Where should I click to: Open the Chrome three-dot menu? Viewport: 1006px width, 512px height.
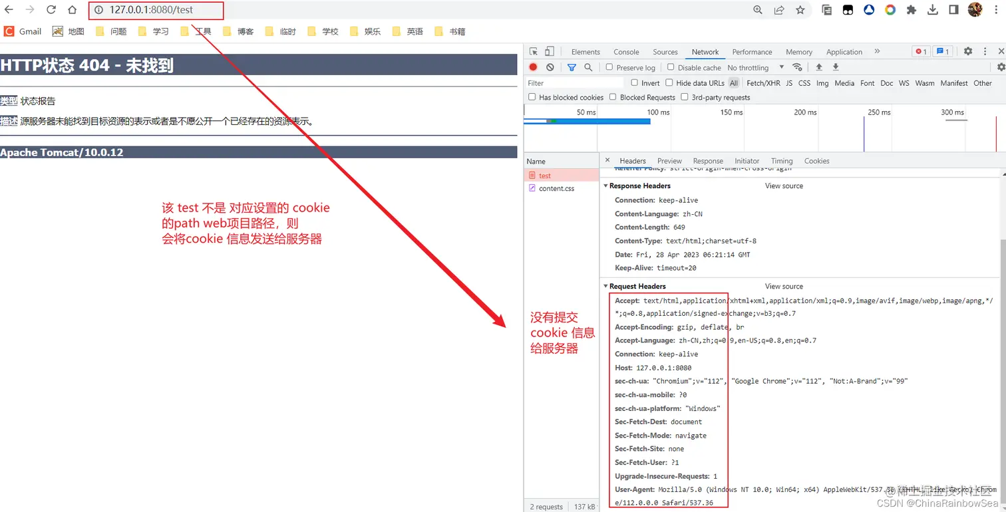(x=996, y=10)
